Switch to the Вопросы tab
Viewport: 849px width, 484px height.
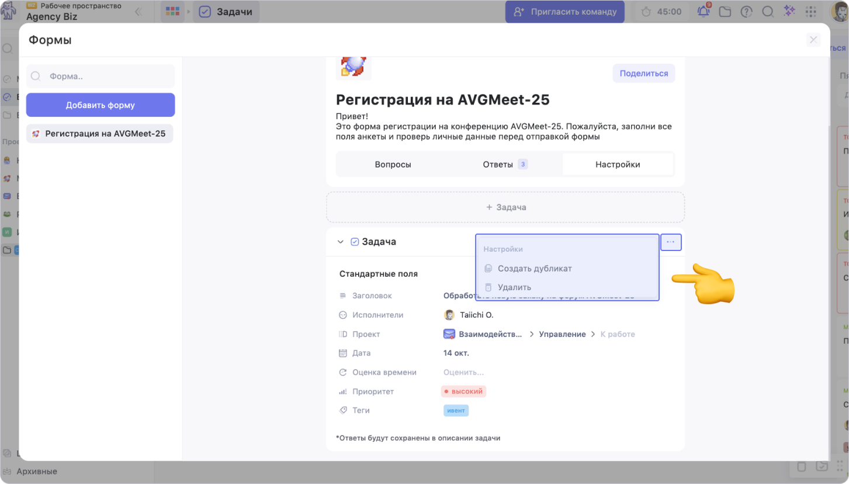393,165
